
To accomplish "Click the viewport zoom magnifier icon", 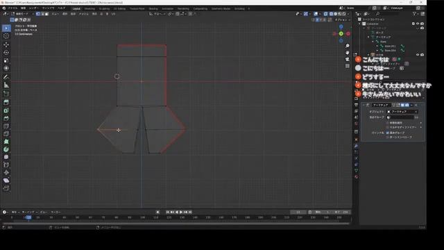I will [348, 46].
